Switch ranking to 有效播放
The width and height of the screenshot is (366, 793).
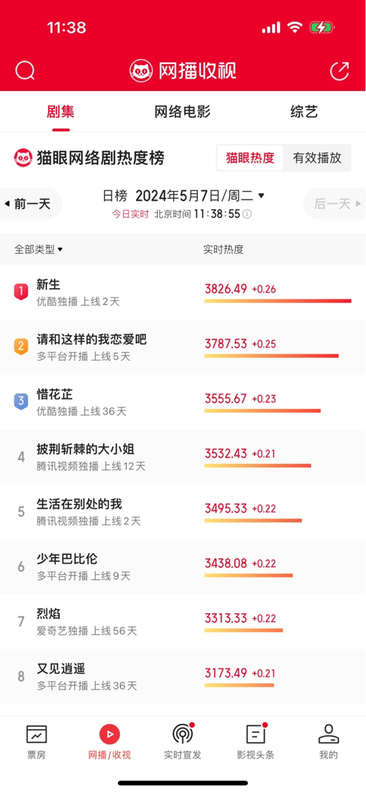(317, 158)
